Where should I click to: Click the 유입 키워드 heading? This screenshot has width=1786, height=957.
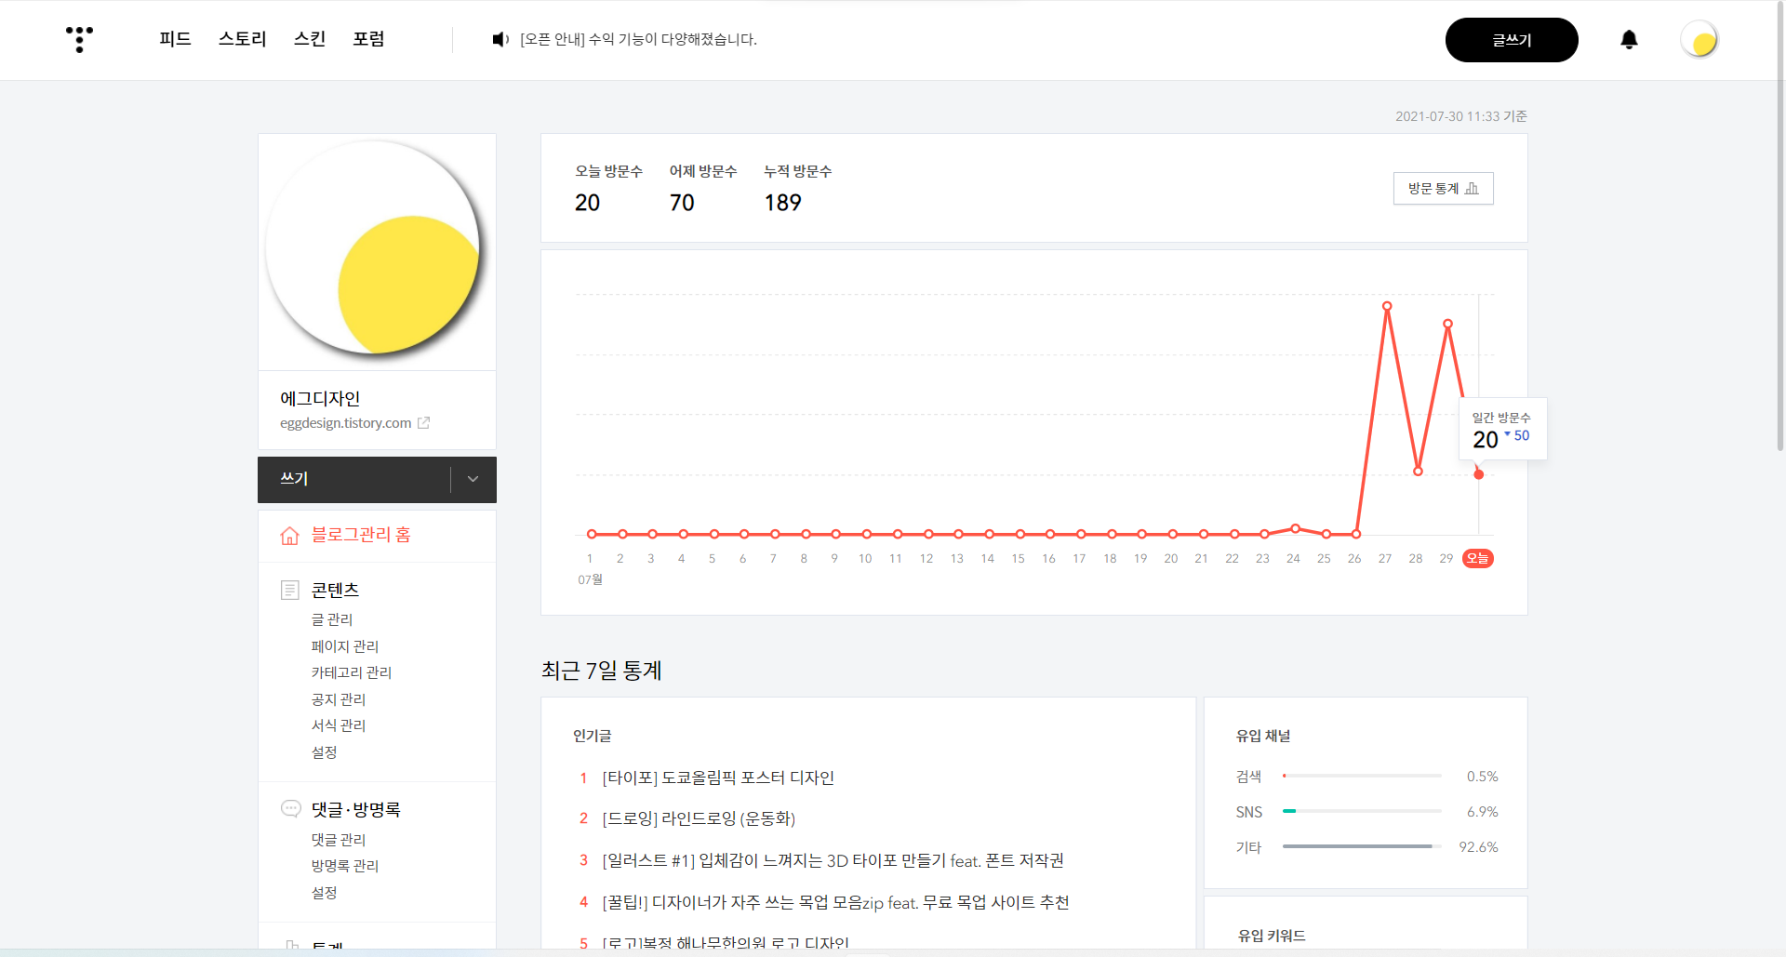pyautogui.click(x=1272, y=936)
